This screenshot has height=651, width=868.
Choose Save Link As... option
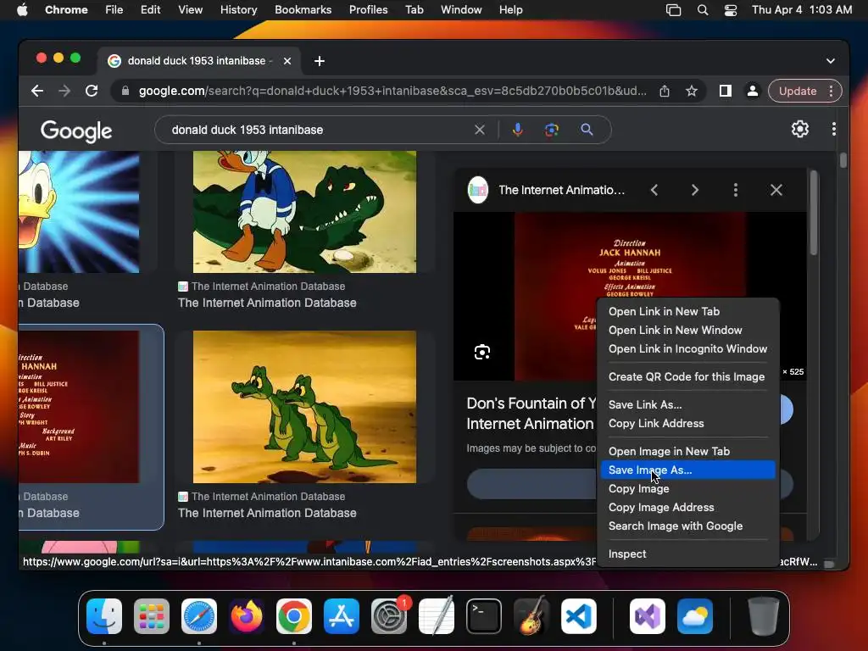coord(688,404)
